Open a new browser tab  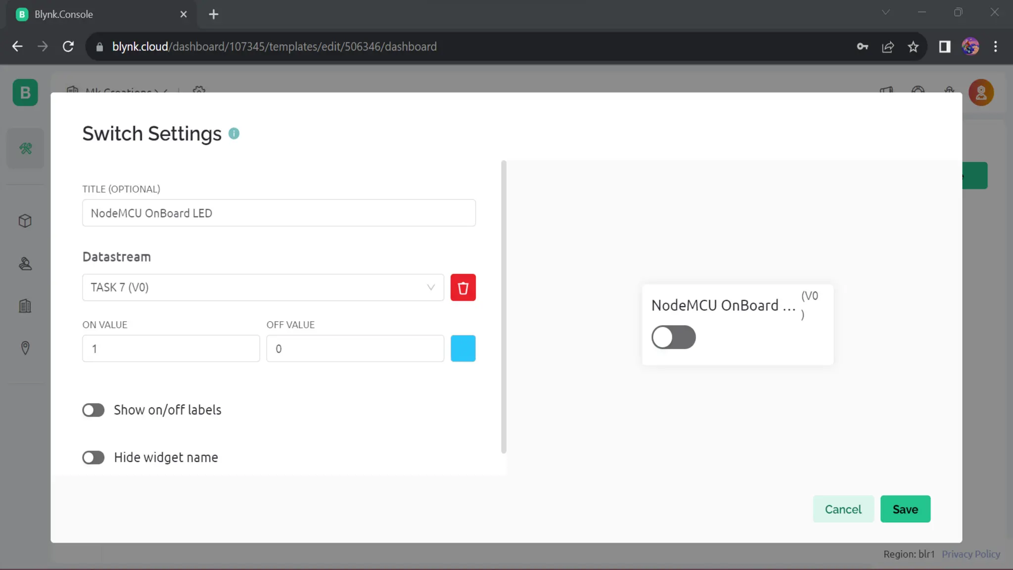[214, 14]
